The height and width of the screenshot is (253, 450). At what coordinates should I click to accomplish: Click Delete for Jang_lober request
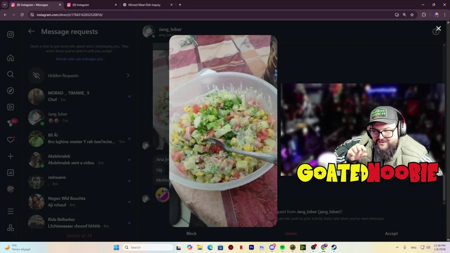[x=291, y=233]
